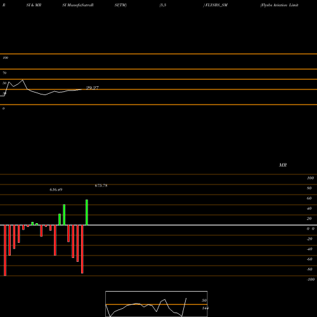Image resolution: width=317 pixels, height=317 pixels.
Task: Click the Flysbs Aviation title text
Action: click(x=280, y=5)
